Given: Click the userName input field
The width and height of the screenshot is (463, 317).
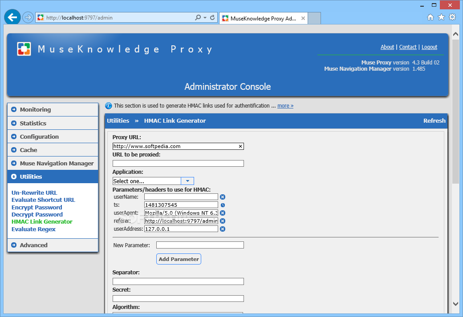Looking at the screenshot, I should pyautogui.click(x=181, y=197).
